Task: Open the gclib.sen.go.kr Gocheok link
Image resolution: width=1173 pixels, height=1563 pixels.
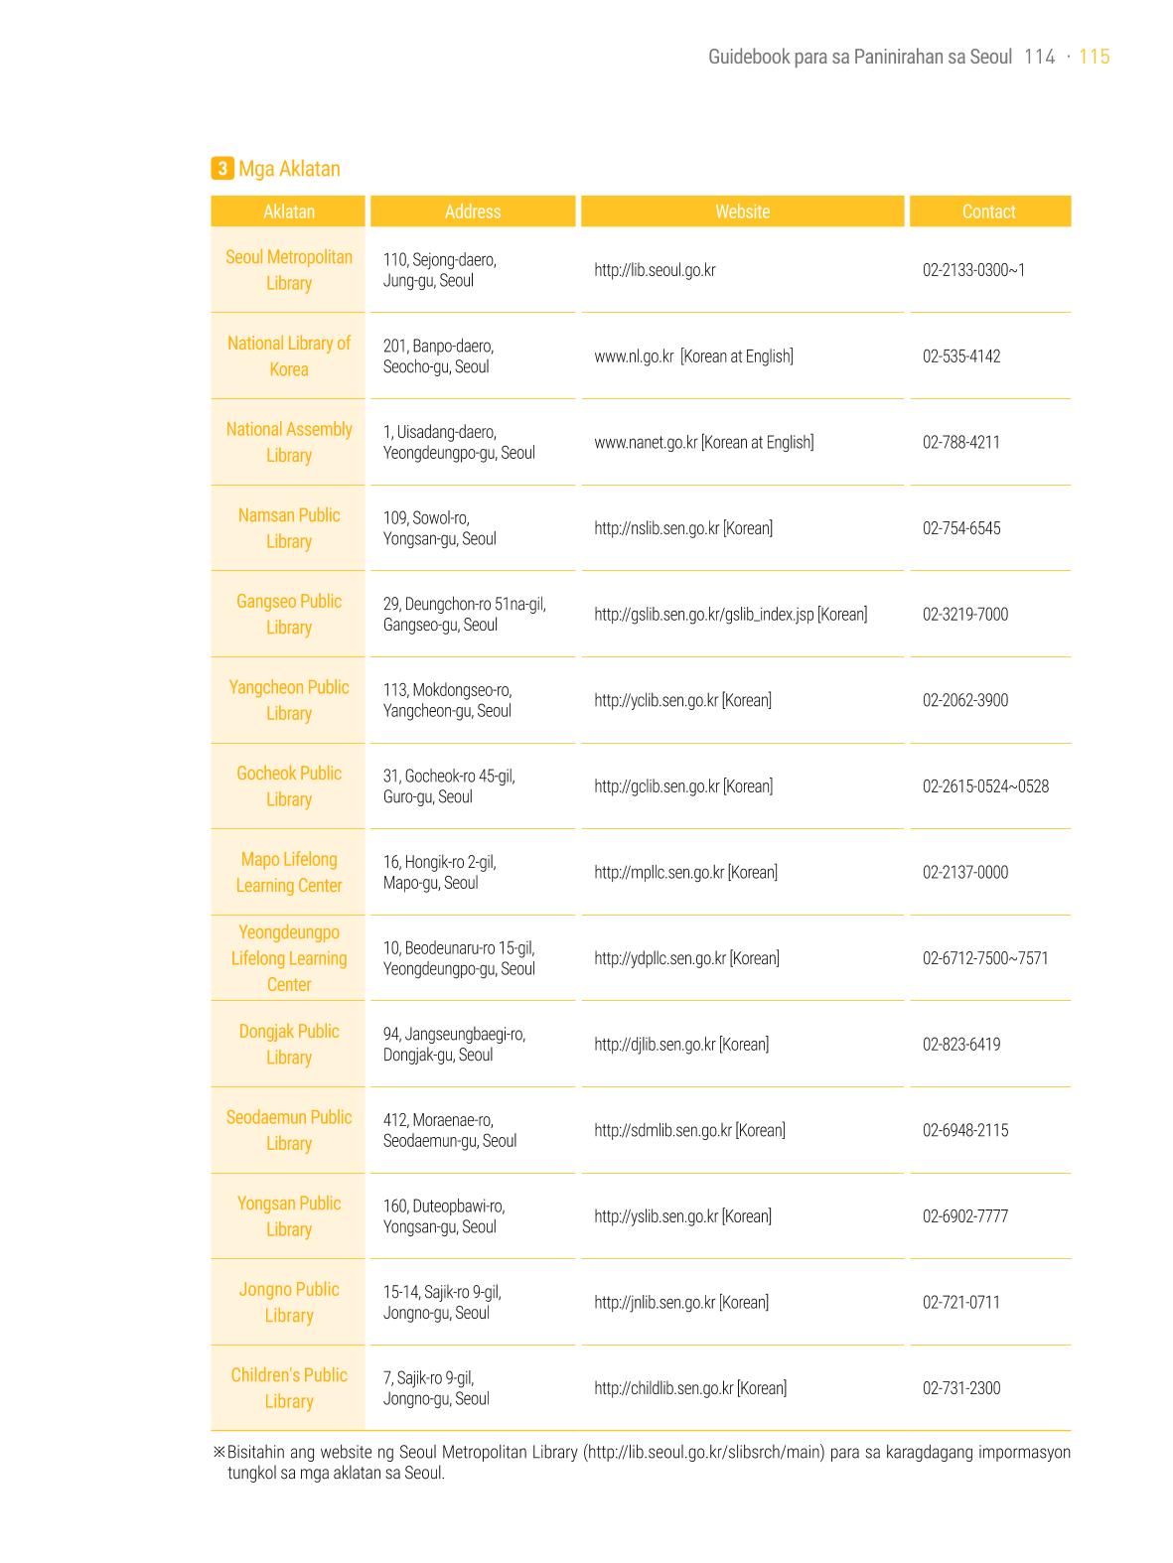Action: 657,786
